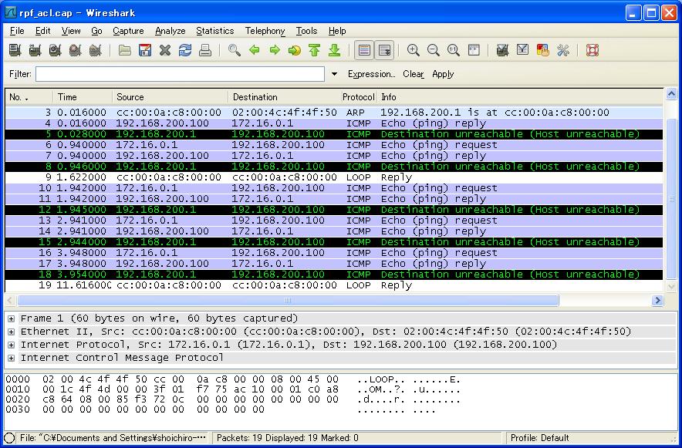Viewport: 682px width, 448px height.
Task: Restart the running capture icon
Action: click(x=95, y=50)
